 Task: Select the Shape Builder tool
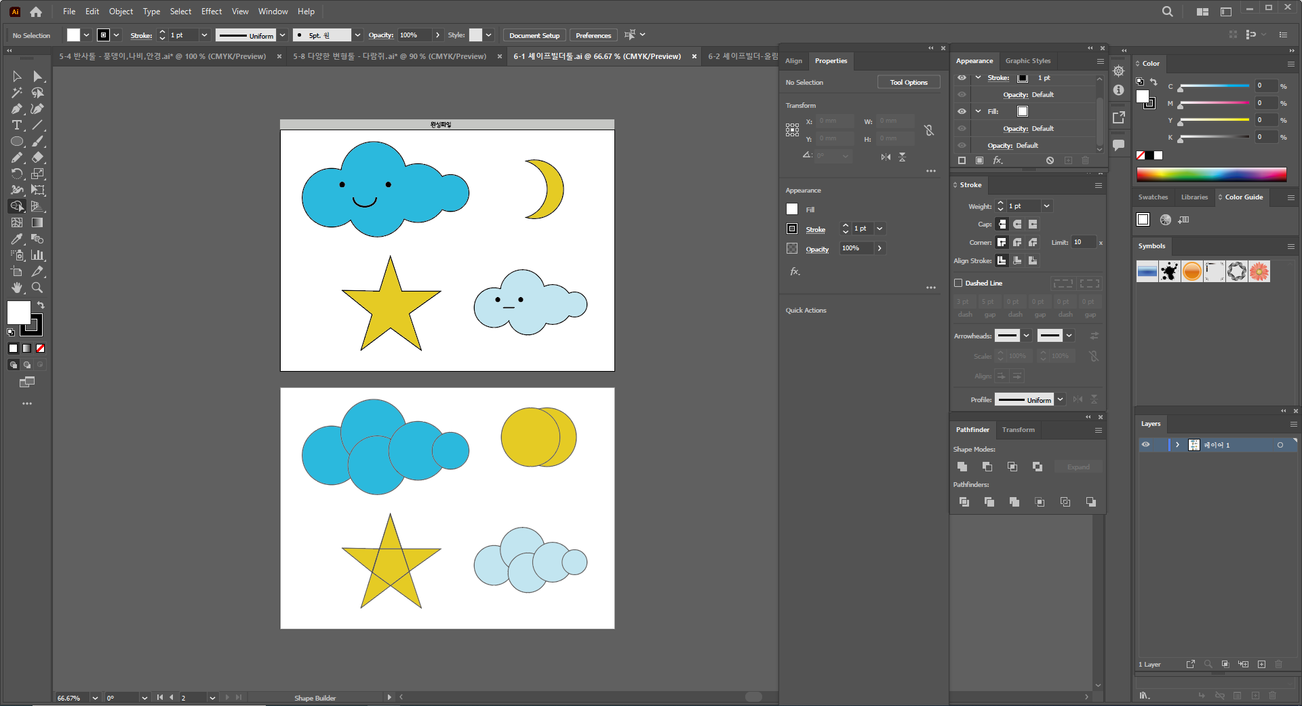(17, 207)
